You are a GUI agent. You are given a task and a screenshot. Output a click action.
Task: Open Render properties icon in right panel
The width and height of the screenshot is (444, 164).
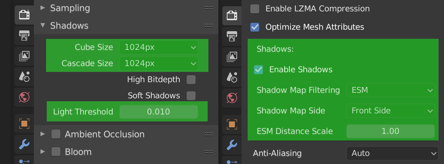click(x=232, y=15)
